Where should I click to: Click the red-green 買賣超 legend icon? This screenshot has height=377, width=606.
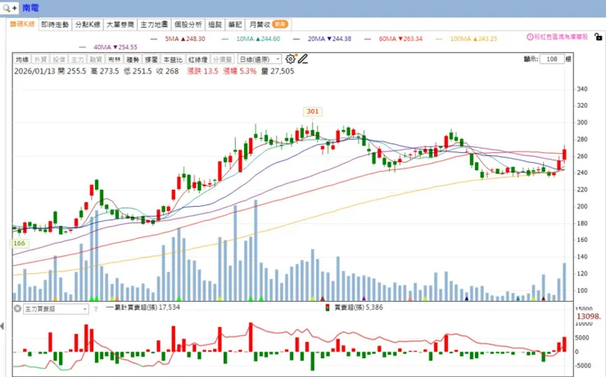[x=328, y=307]
